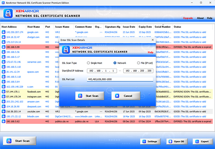Viewport: 215px width, 149px height.
Task: Sort by Common Name column
Action: (x=84, y=27)
